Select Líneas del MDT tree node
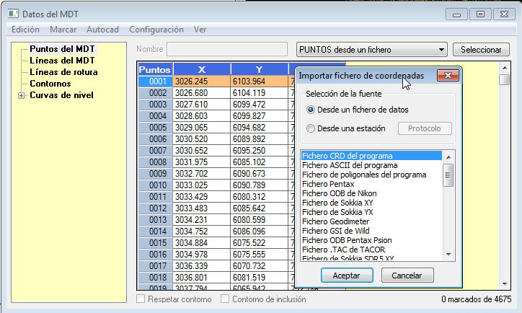Screen dimensions: 522x313 tap(62, 61)
